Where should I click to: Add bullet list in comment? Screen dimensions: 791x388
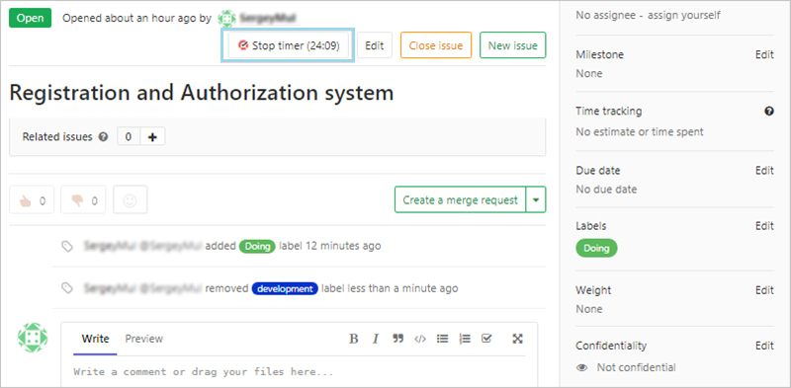click(x=442, y=339)
